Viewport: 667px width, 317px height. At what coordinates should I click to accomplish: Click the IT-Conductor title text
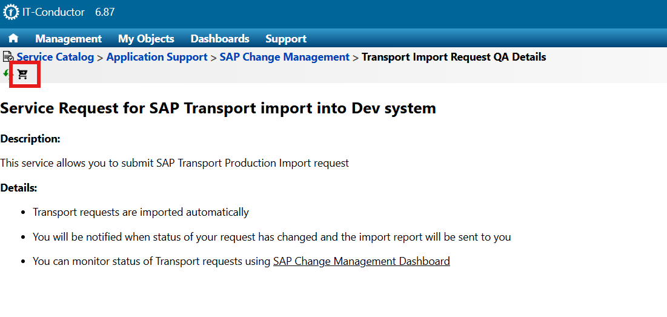click(53, 12)
